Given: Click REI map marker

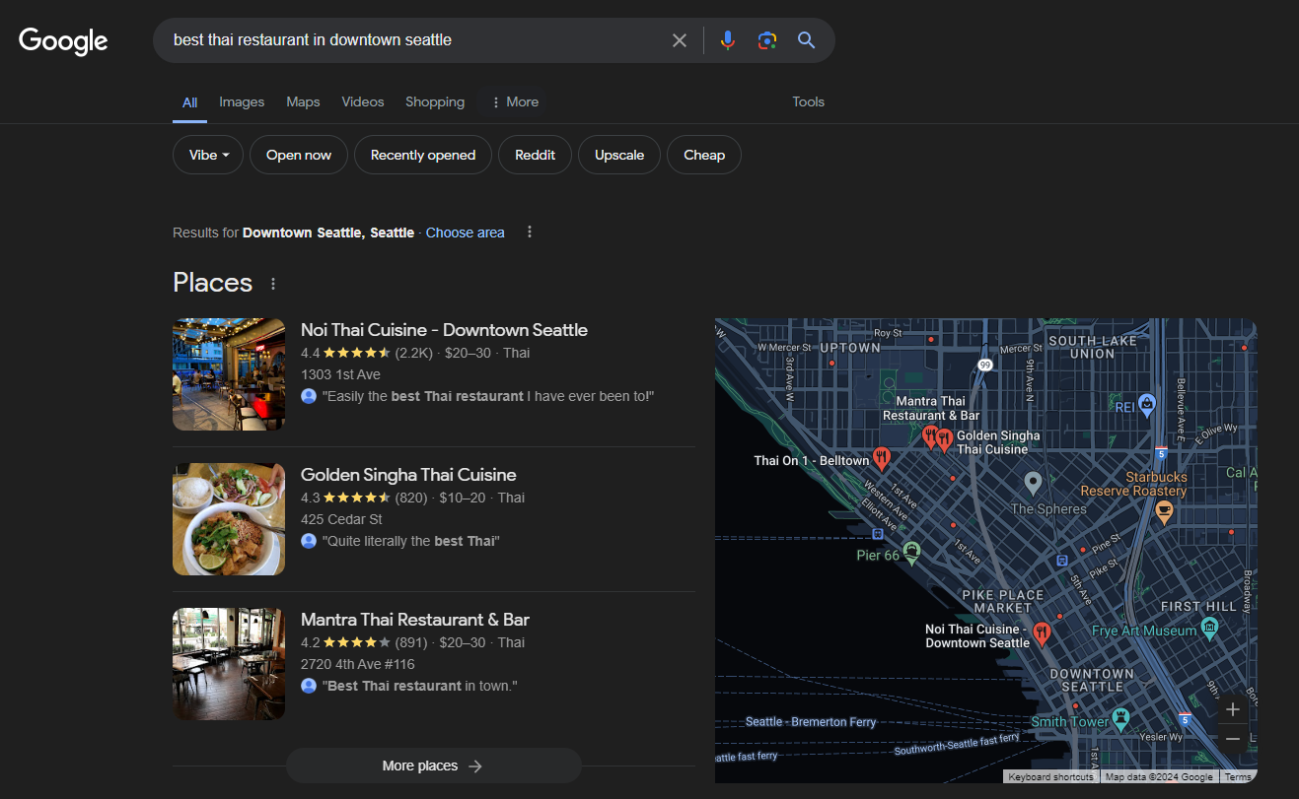Looking at the screenshot, I should coord(1146,403).
